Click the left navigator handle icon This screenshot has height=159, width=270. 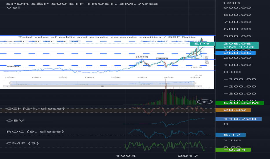(10, 83)
